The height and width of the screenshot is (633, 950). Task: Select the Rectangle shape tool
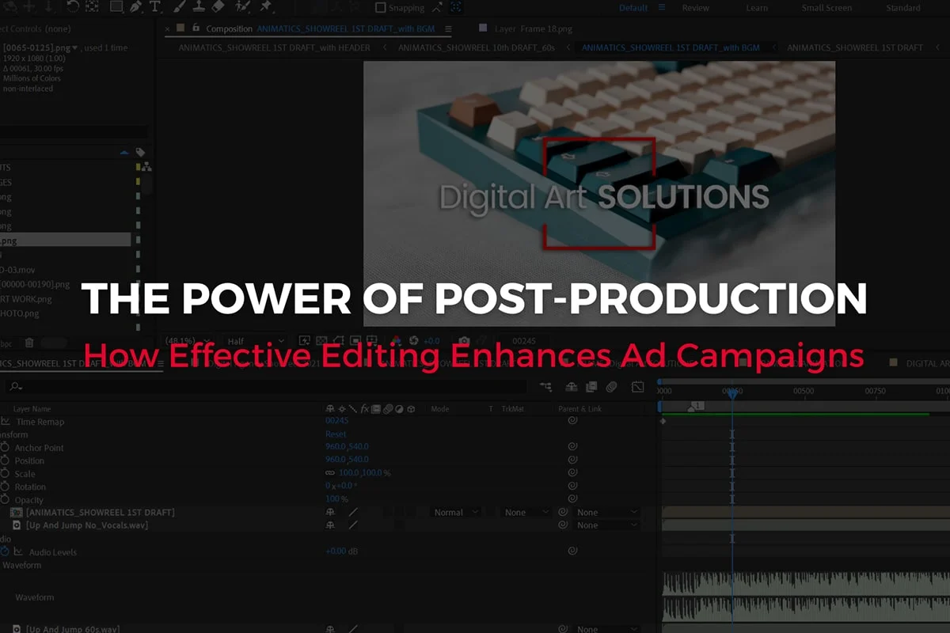[116, 7]
